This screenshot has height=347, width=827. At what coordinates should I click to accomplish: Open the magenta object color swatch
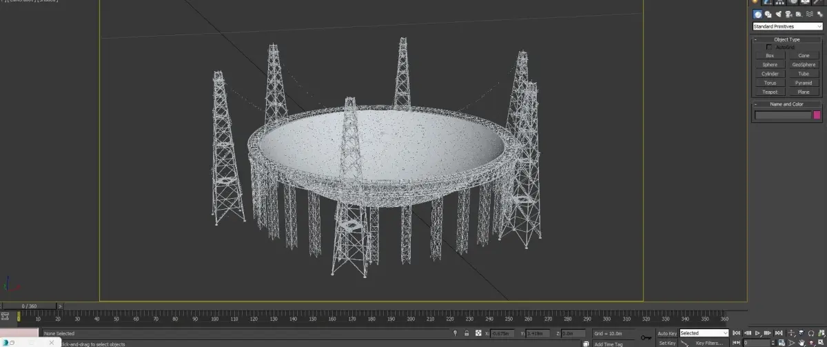tap(817, 115)
